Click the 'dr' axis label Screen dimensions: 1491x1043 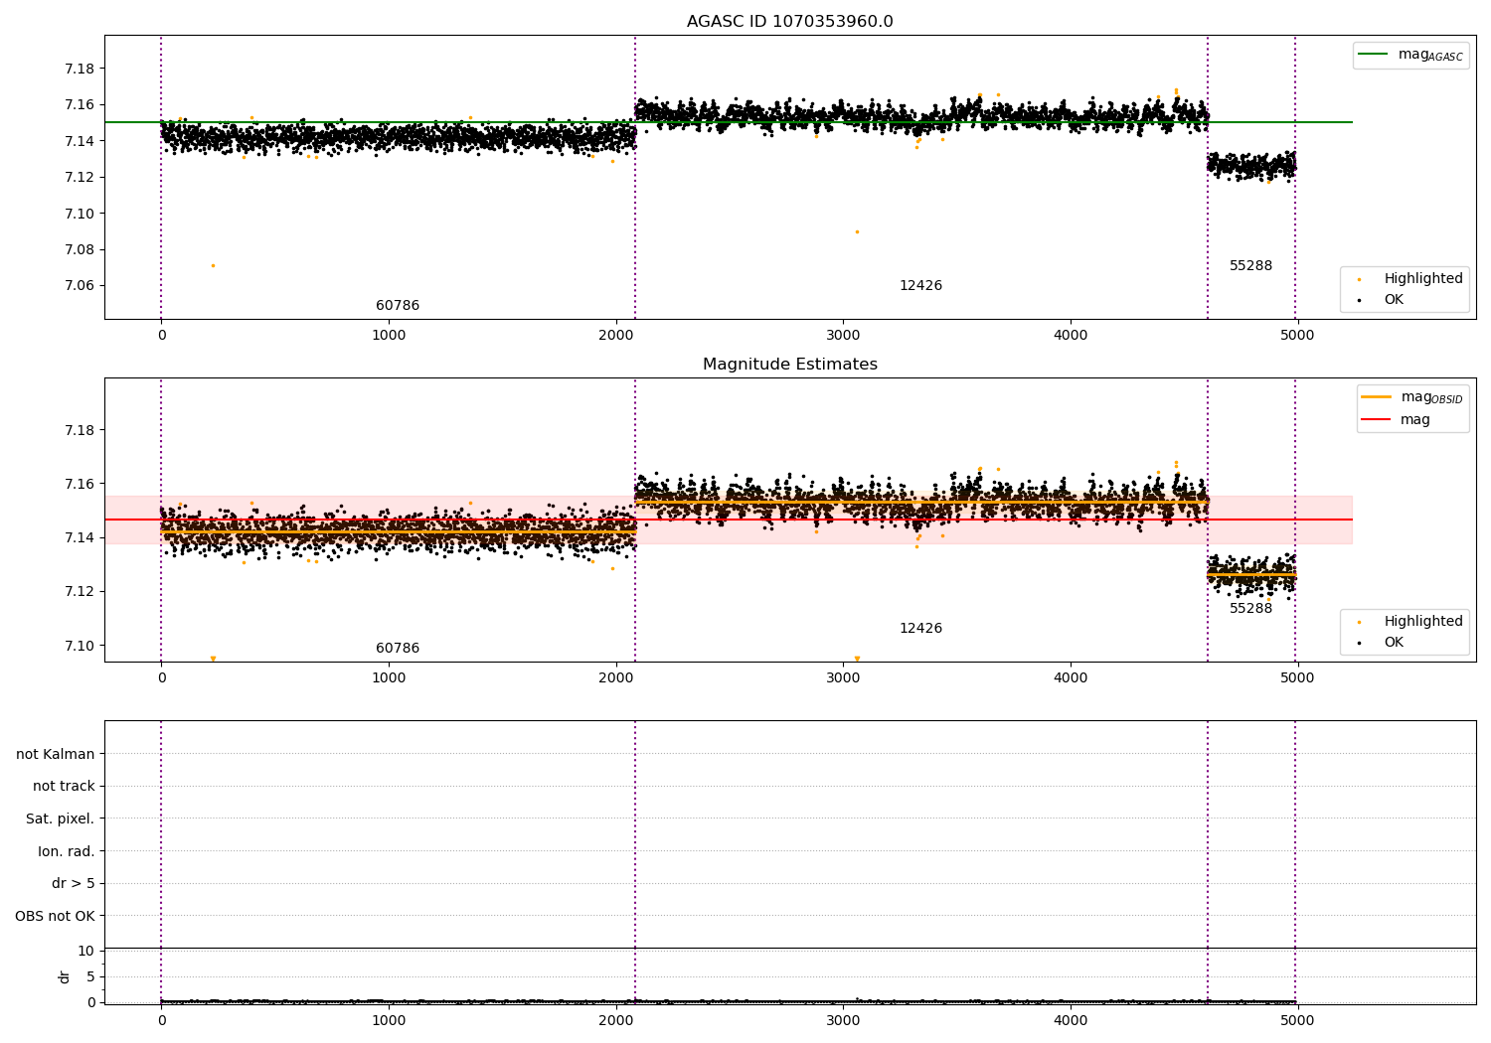tap(65, 977)
